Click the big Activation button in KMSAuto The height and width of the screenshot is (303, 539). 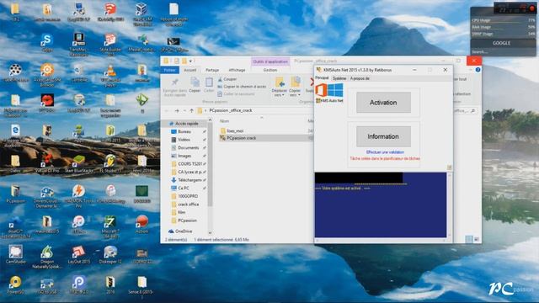pos(383,103)
